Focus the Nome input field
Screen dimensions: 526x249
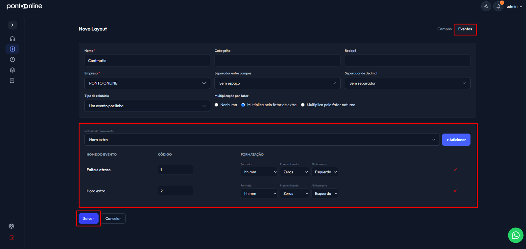click(x=147, y=61)
